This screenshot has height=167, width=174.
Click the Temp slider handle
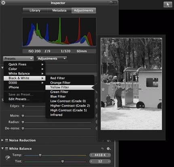(x=40, y=155)
